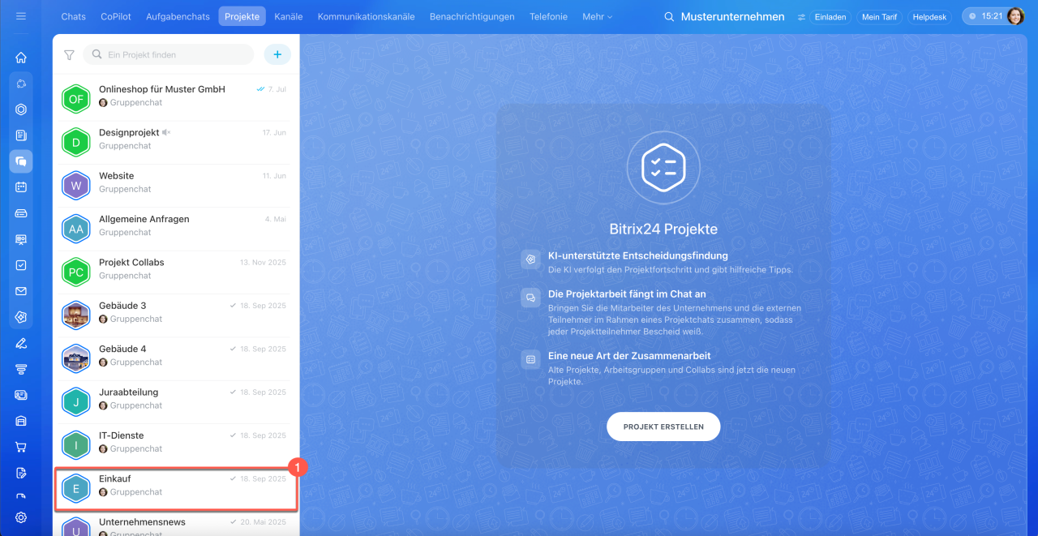
Task: Select the Projekte tab
Action: [x=242, y=16]
